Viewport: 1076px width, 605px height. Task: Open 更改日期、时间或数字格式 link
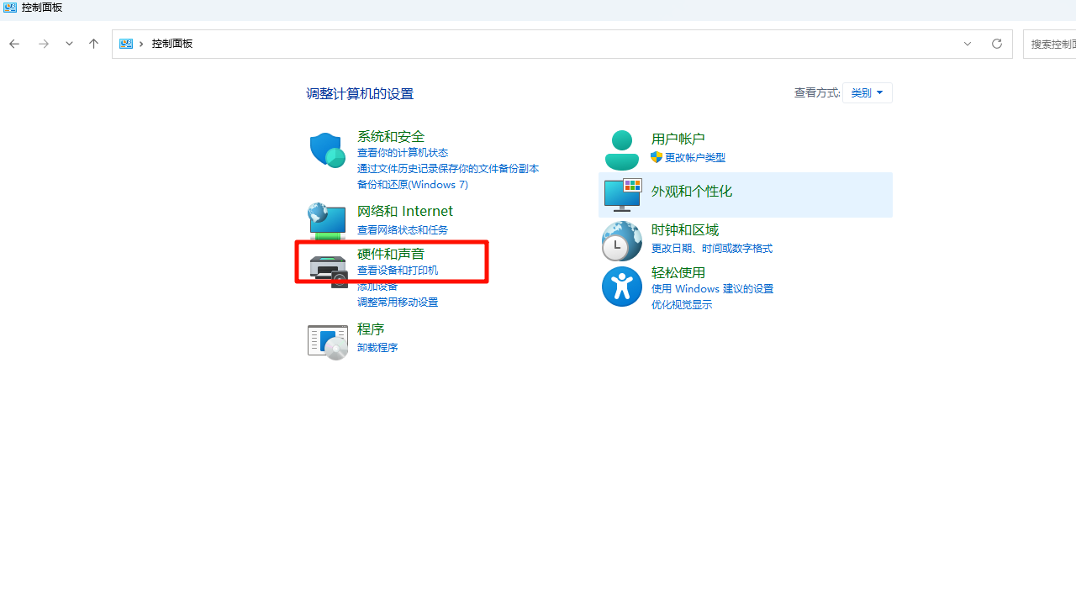tap(712, 249)
